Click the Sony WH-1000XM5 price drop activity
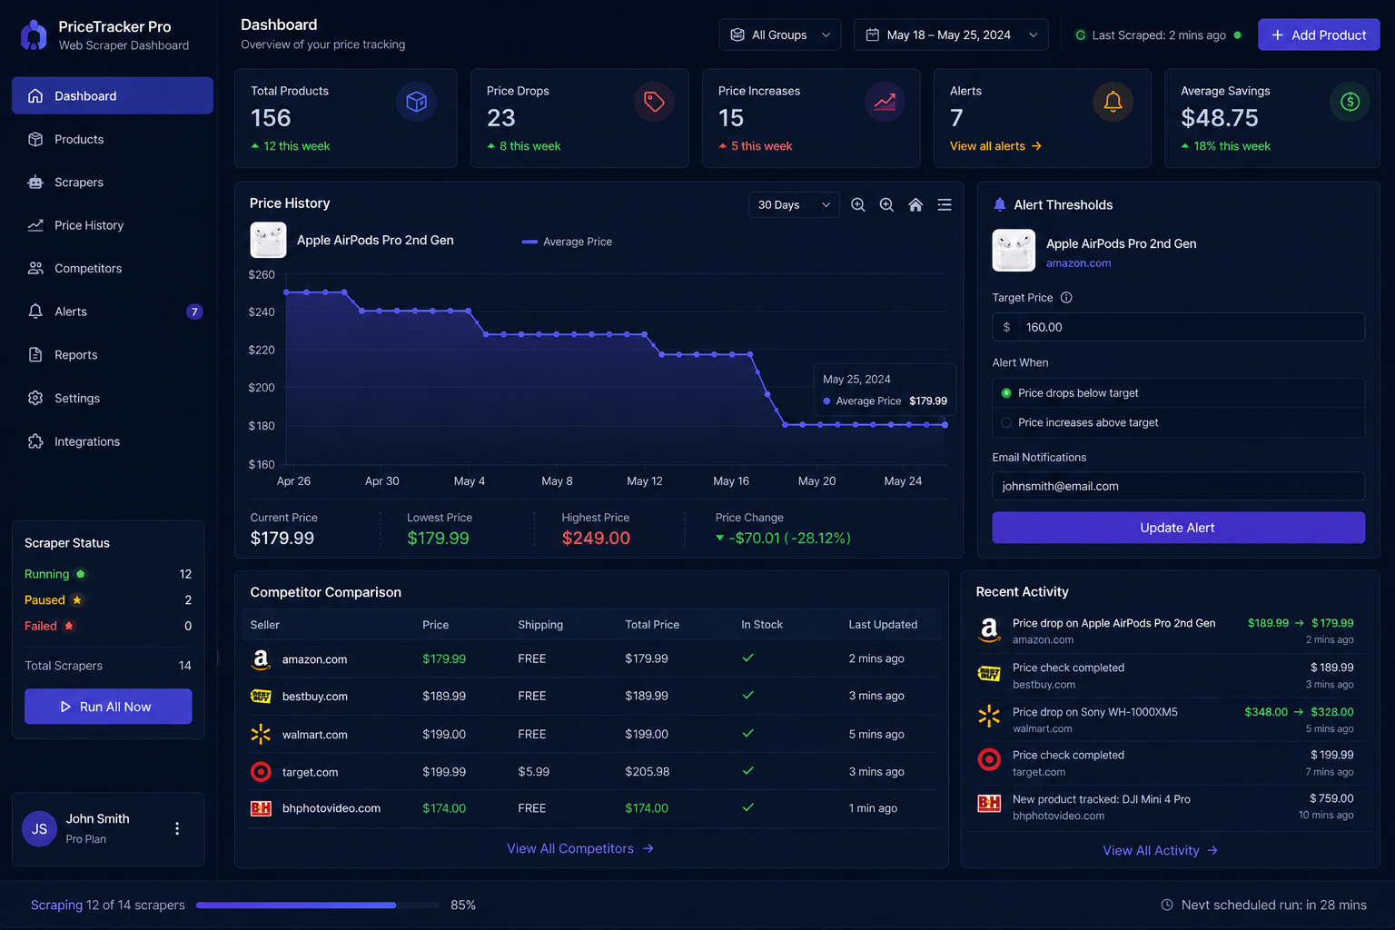 pyautogui.click(x=1165, y=719)
